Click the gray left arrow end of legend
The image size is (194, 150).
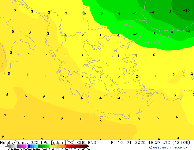[x=7, y=146]
